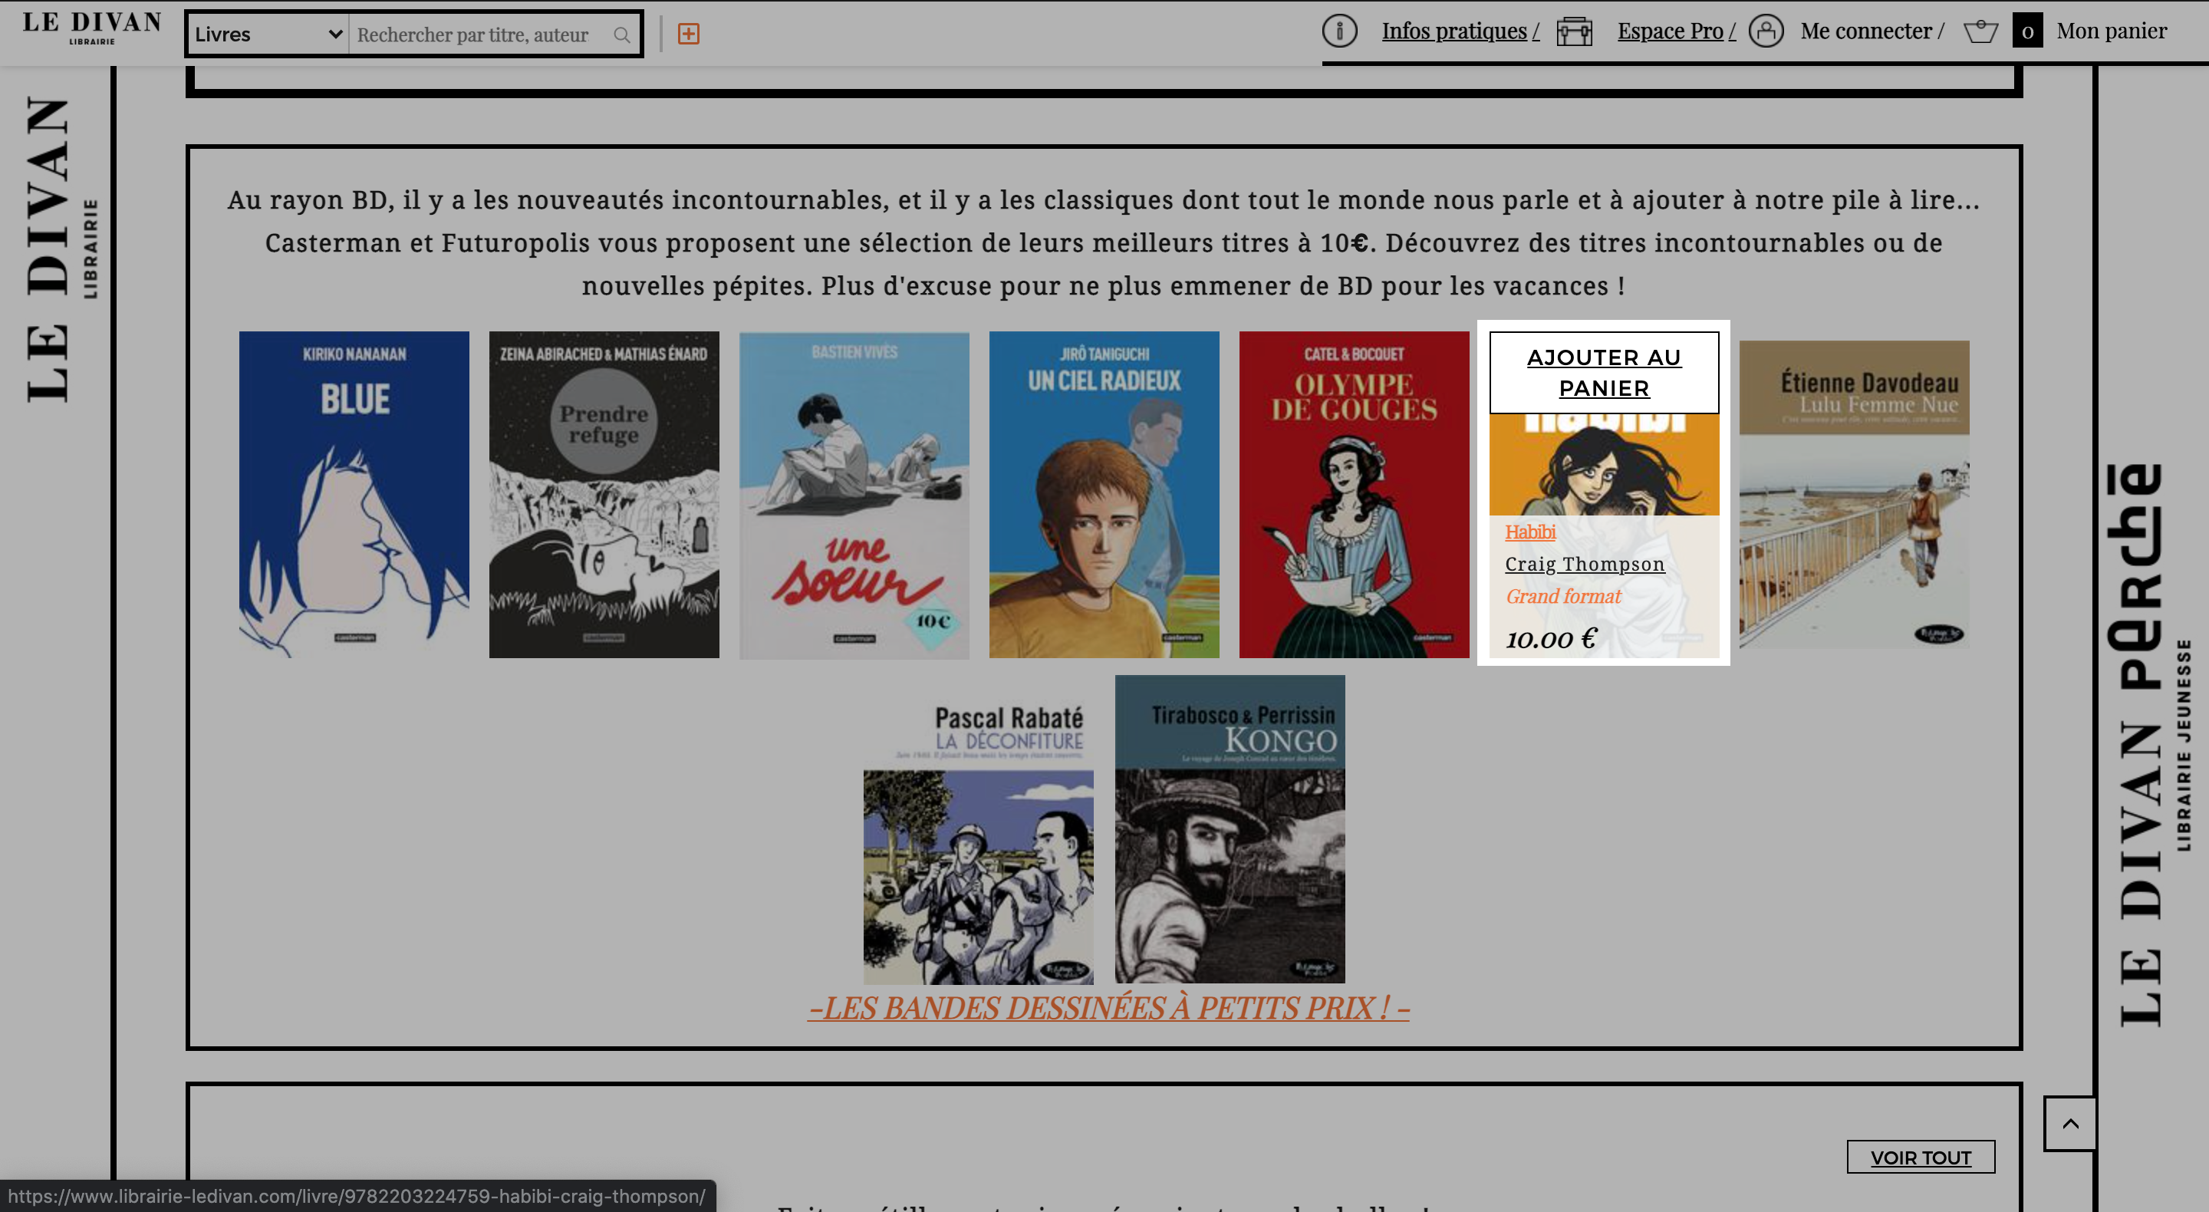
Task: Open the Lulu Femme Nue book cover
Action: tap(1854, 495)
